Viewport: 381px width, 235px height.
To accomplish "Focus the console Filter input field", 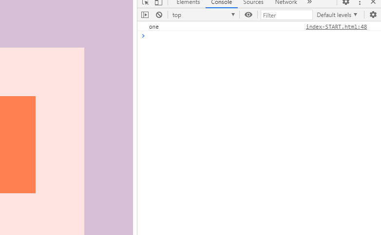I will tap(286, 15).
